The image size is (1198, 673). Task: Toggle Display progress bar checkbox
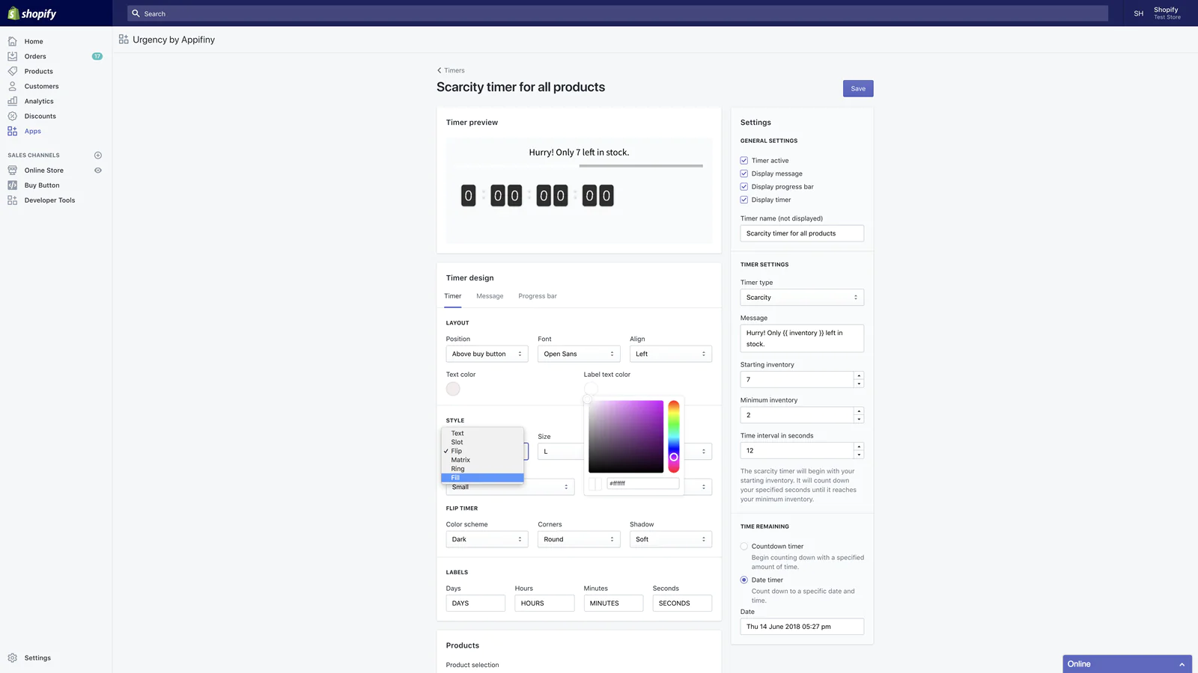click(744, 187)
